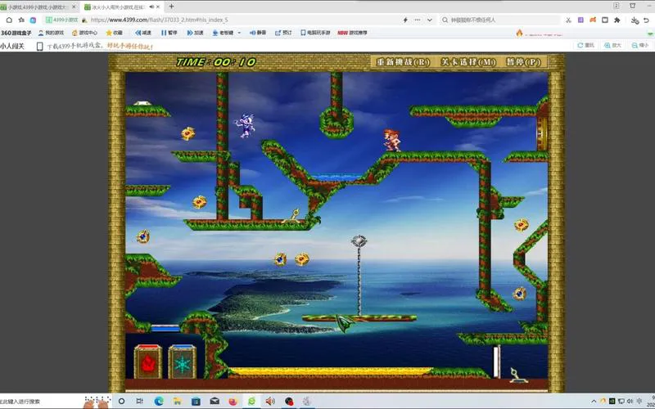Click the system tray volume speaker icon
This screenshot has height=409, width=655.
[x=630, y=401]
